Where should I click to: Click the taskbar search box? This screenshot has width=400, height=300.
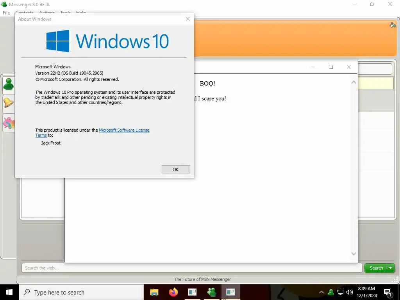(x=81, y=292)
